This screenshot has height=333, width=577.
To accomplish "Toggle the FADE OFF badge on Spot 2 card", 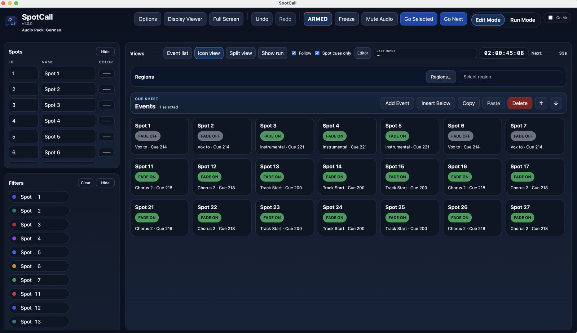I will 210,136.
